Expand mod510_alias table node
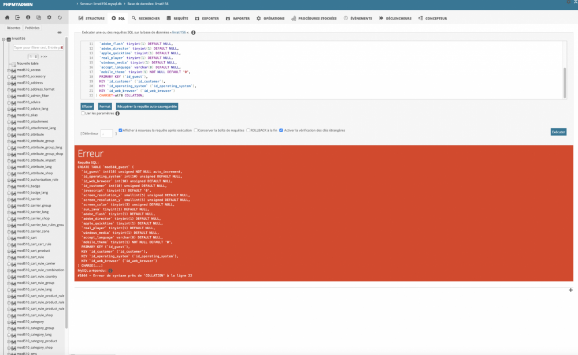 click(x=9, y=115)
